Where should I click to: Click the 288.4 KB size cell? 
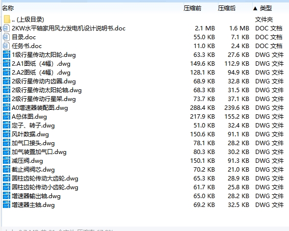pyautogui.click(x=203, y=108)
